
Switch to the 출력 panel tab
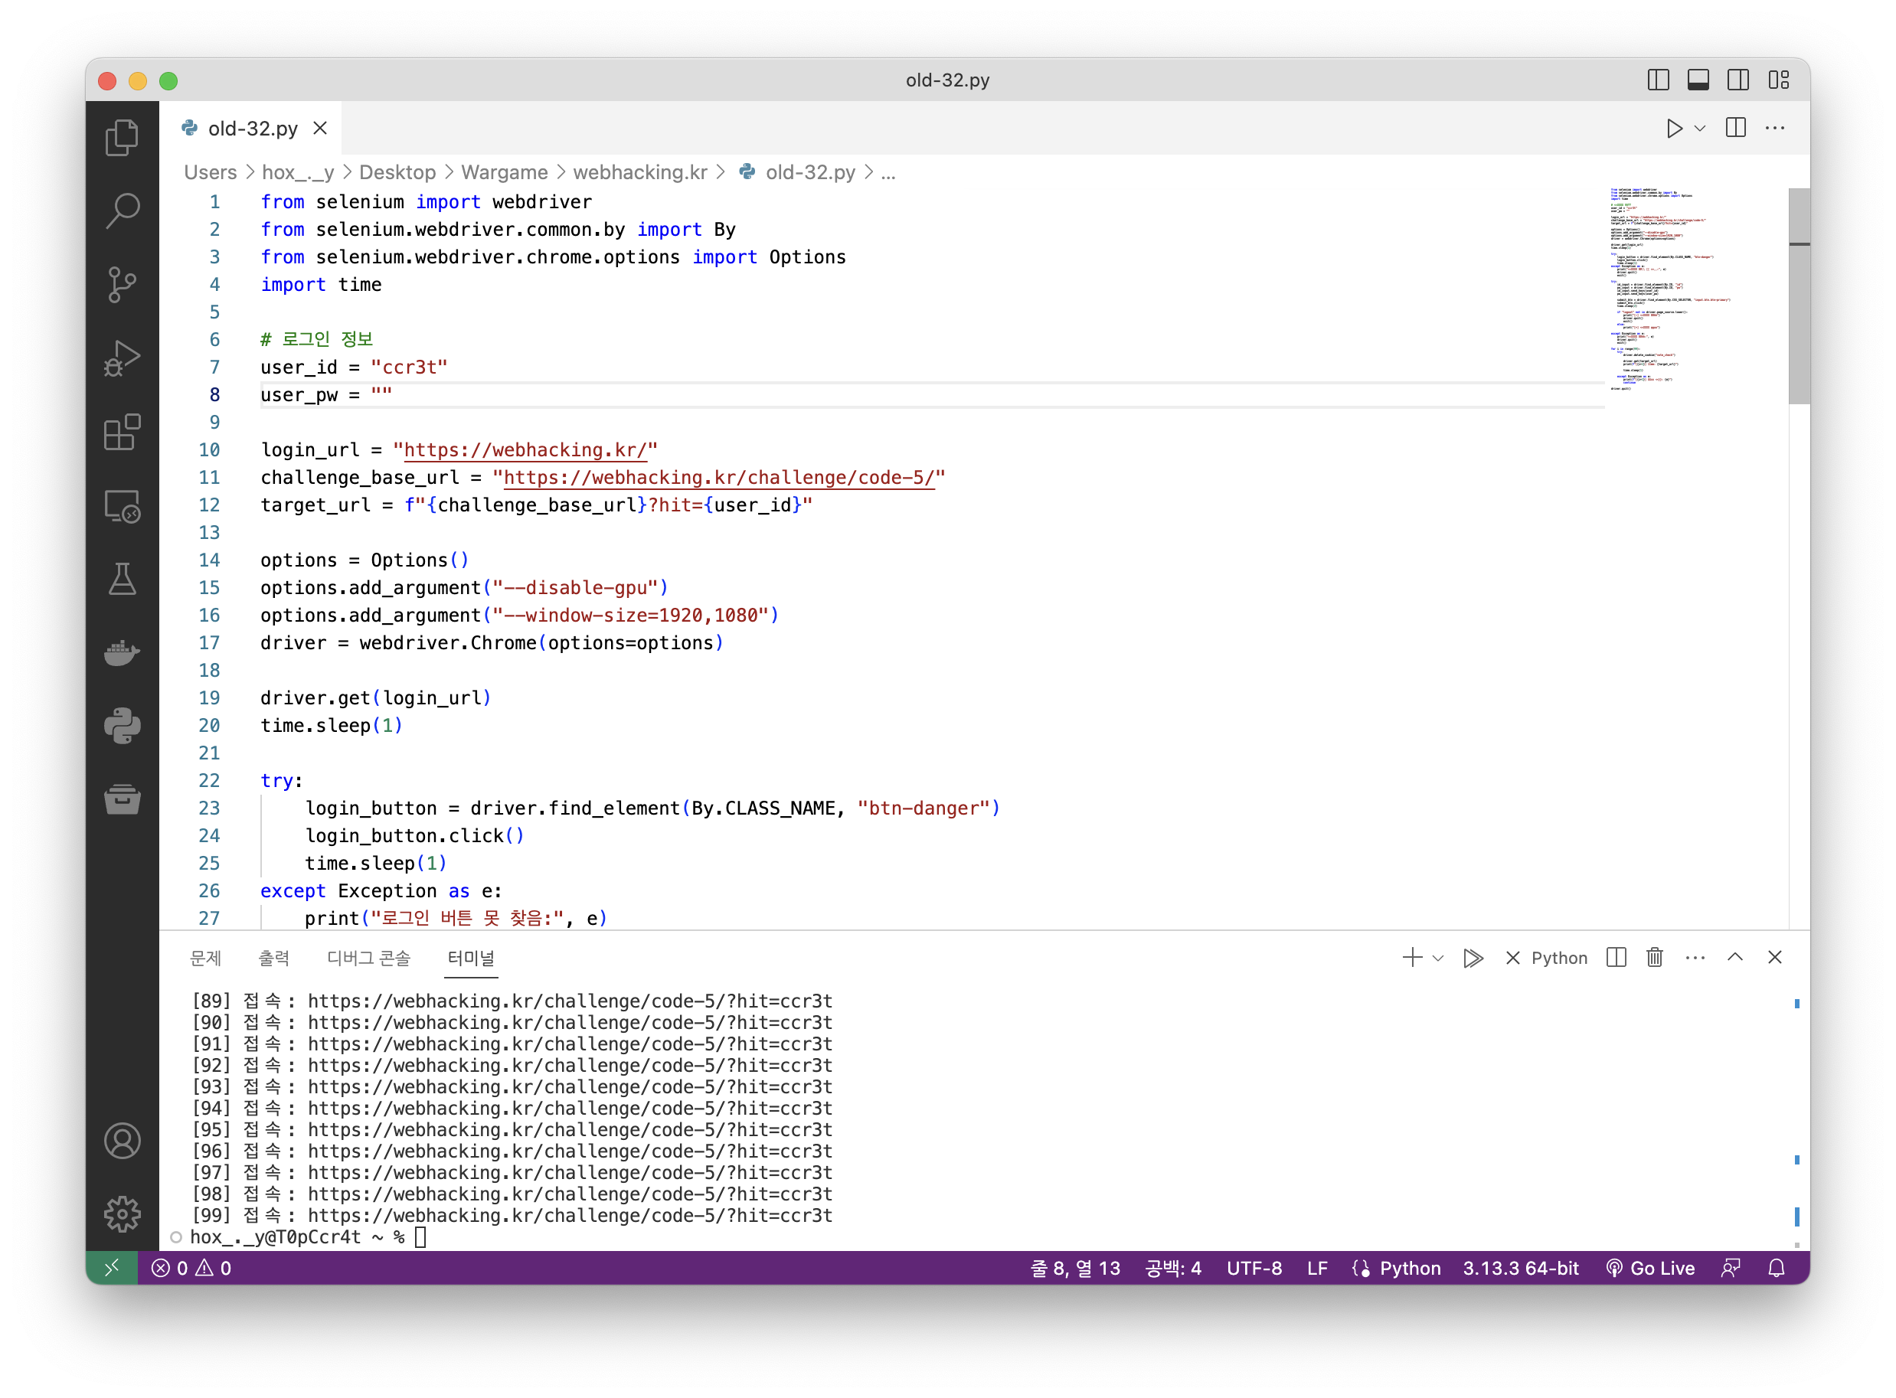coord(273,958)
